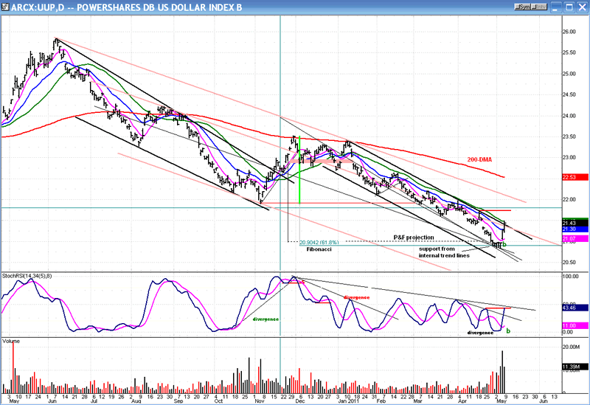The width and height of the screenshot is (590, 405).
Task: Click the red 22.53 price marker
Action: [x=575, y=177]
